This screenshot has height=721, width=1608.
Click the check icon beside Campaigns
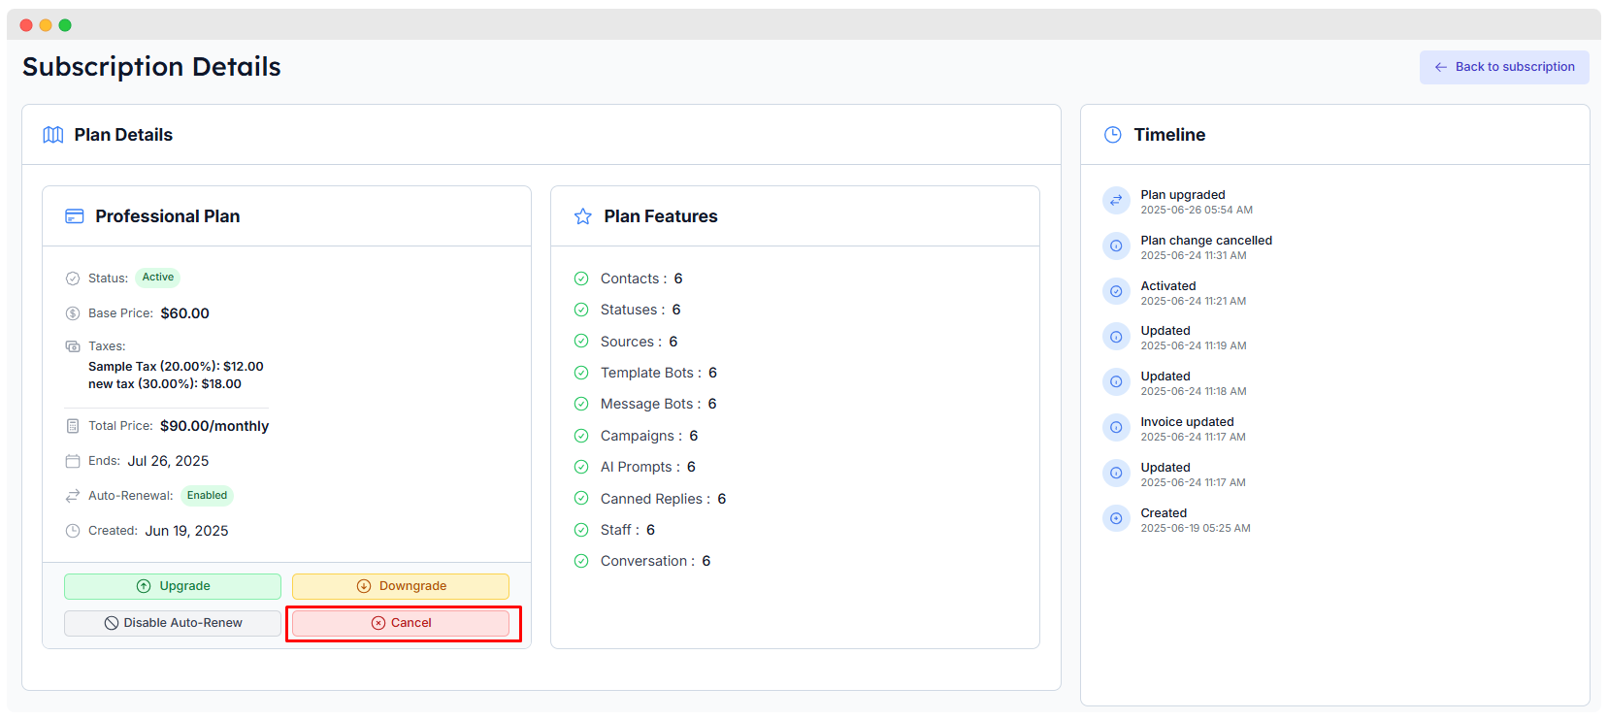[x=581, y=436]
